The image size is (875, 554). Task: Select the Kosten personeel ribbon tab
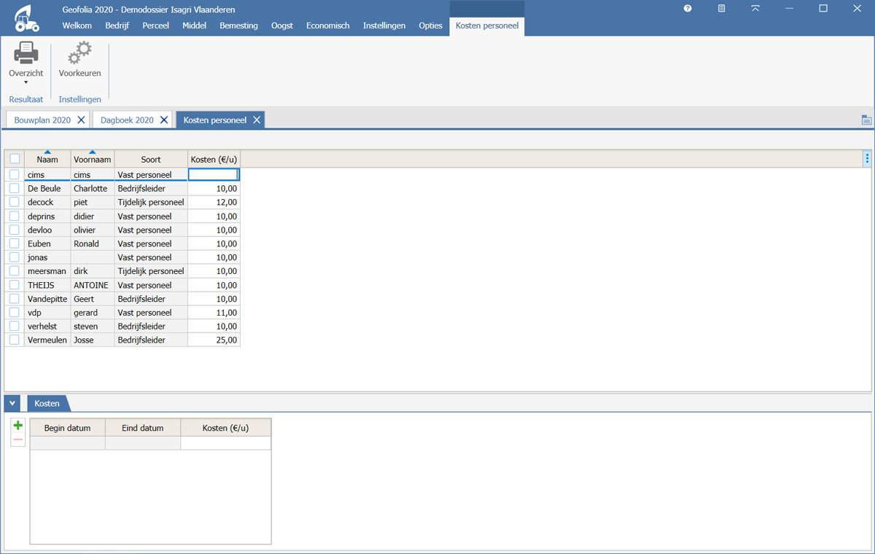(487, 26)
